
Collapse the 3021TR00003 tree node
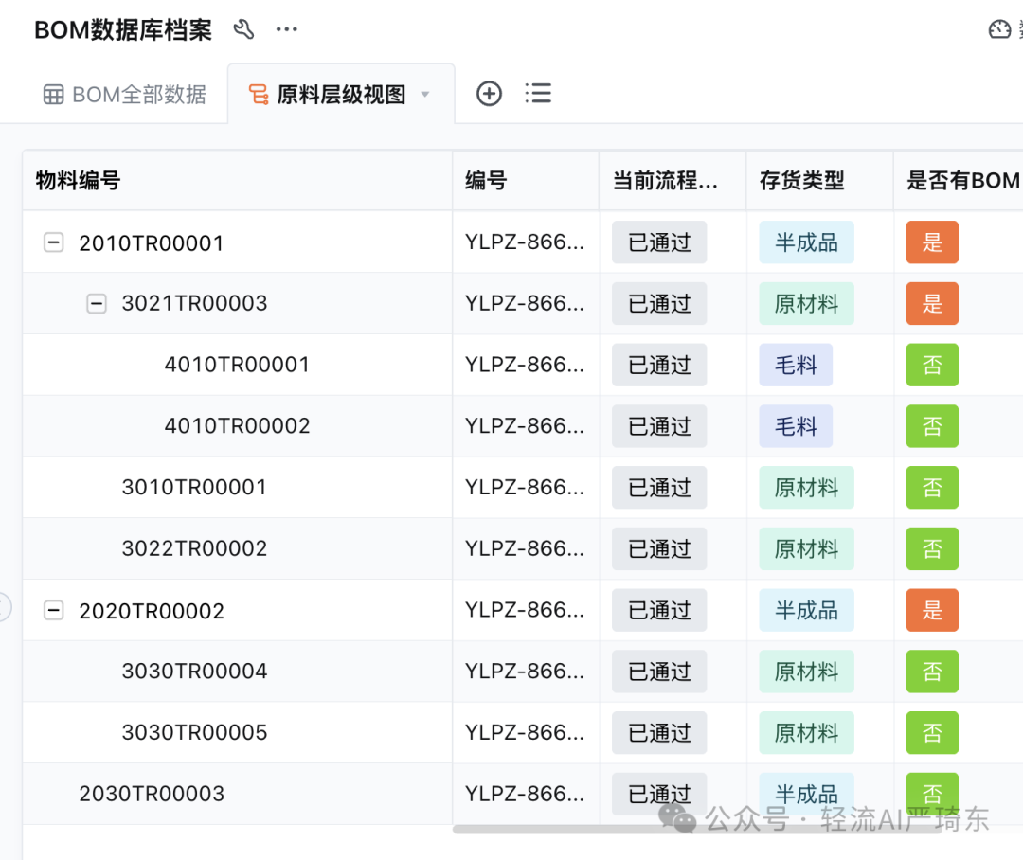coord(97,303)
